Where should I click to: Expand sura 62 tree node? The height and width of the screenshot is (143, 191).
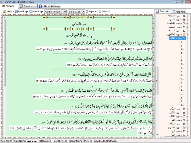tap(188, 31)
